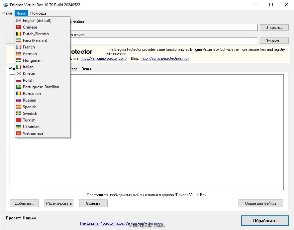Image resolution: width=294 pixels, height=230 pixels.
Task: Select Russian language entry
Action: point(43,100)
